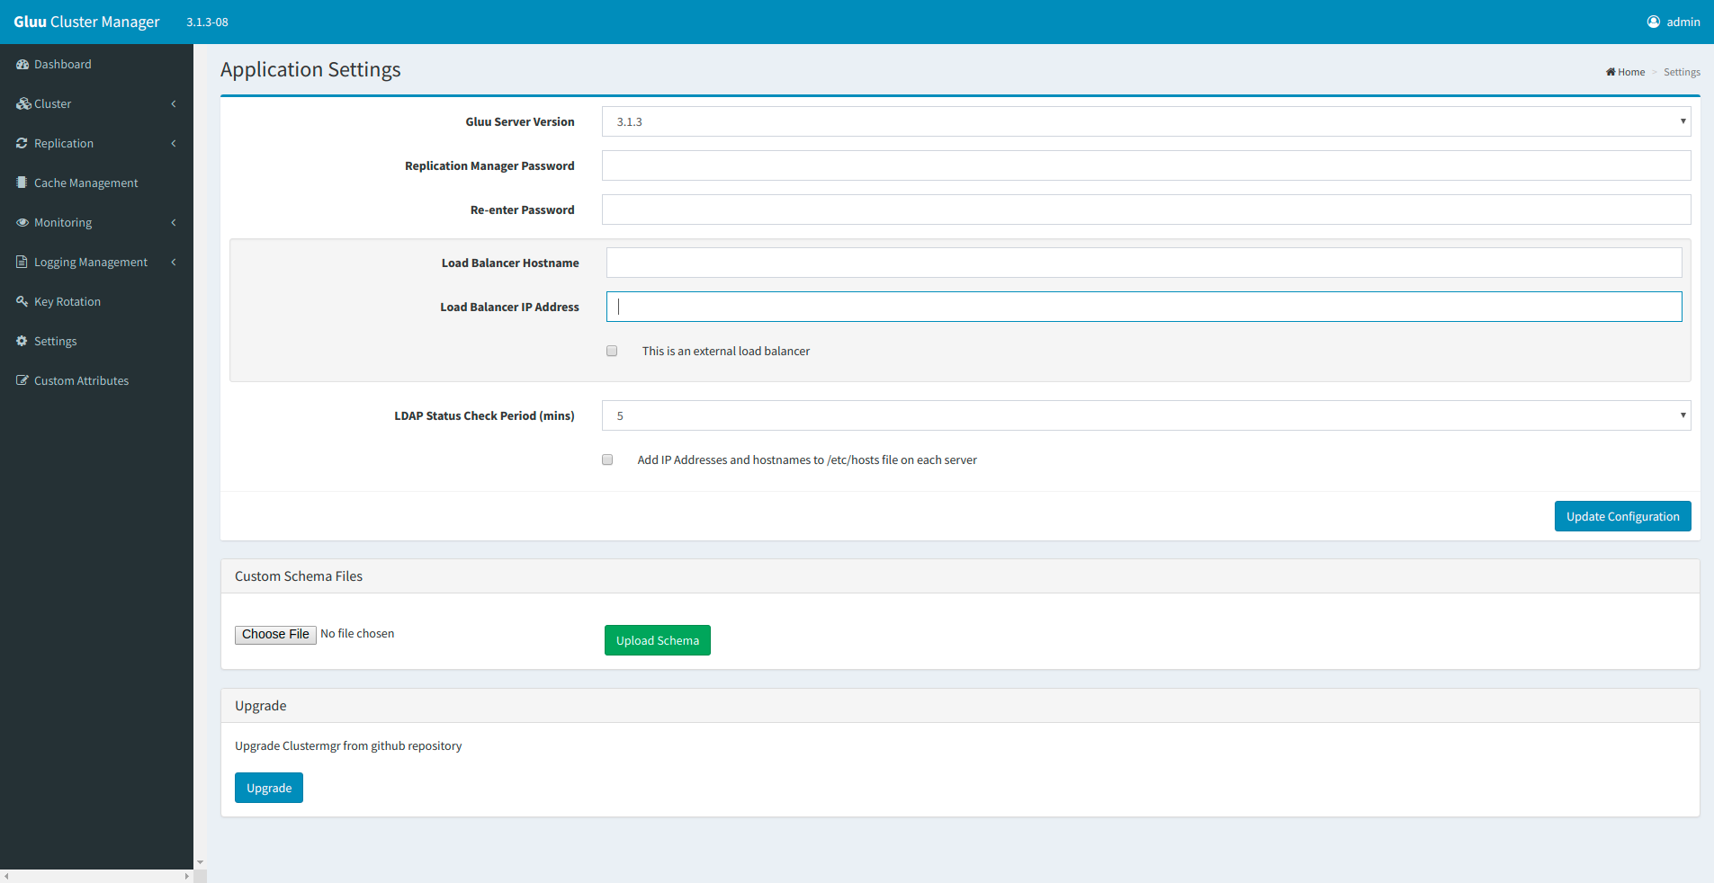Click the Update Configuration button
Image resolution: width=1714 pixels, height=883 pixels.
pos(1622,516)
